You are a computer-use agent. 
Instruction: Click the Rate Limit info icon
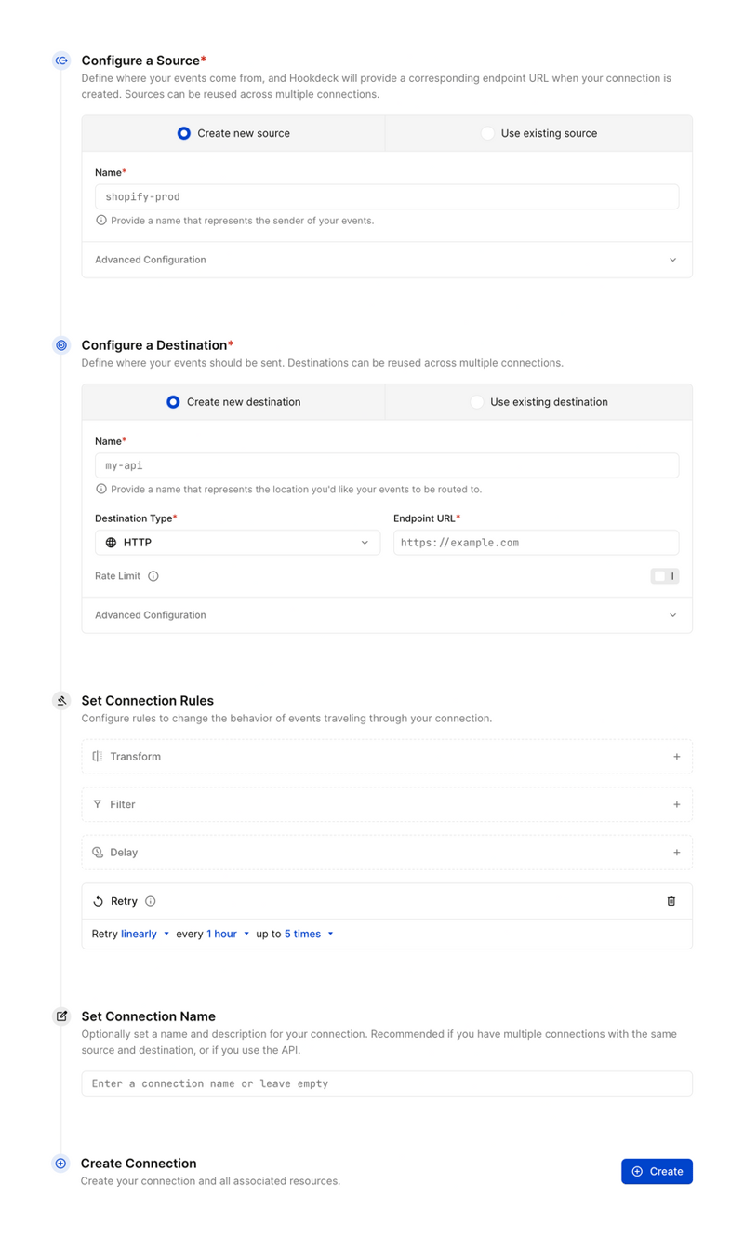[x=153, y=576]
